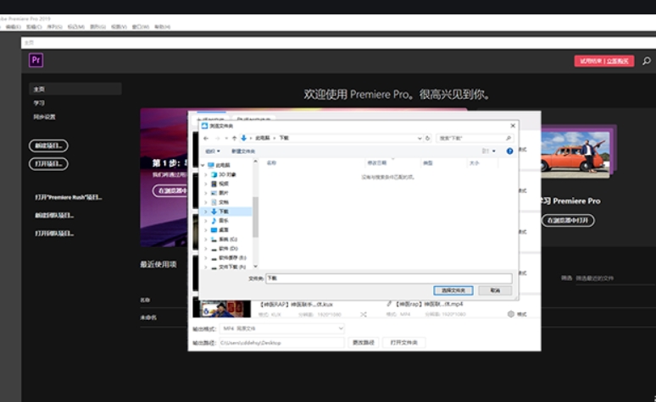Open the 窗口(W) menu in Premiere
656x402 pixels.
tap(140, 27)
